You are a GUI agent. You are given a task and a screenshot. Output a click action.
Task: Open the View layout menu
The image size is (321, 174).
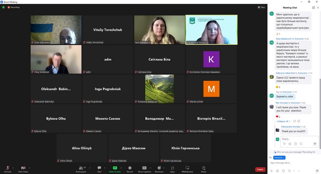(261, 7)
